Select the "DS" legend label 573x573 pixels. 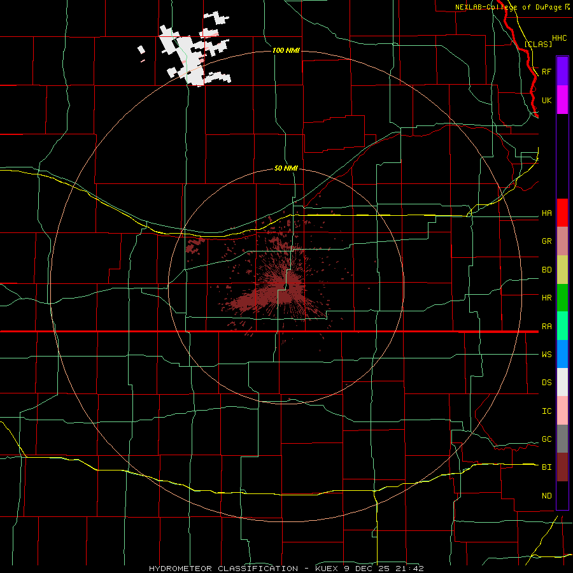pos(546,383)
